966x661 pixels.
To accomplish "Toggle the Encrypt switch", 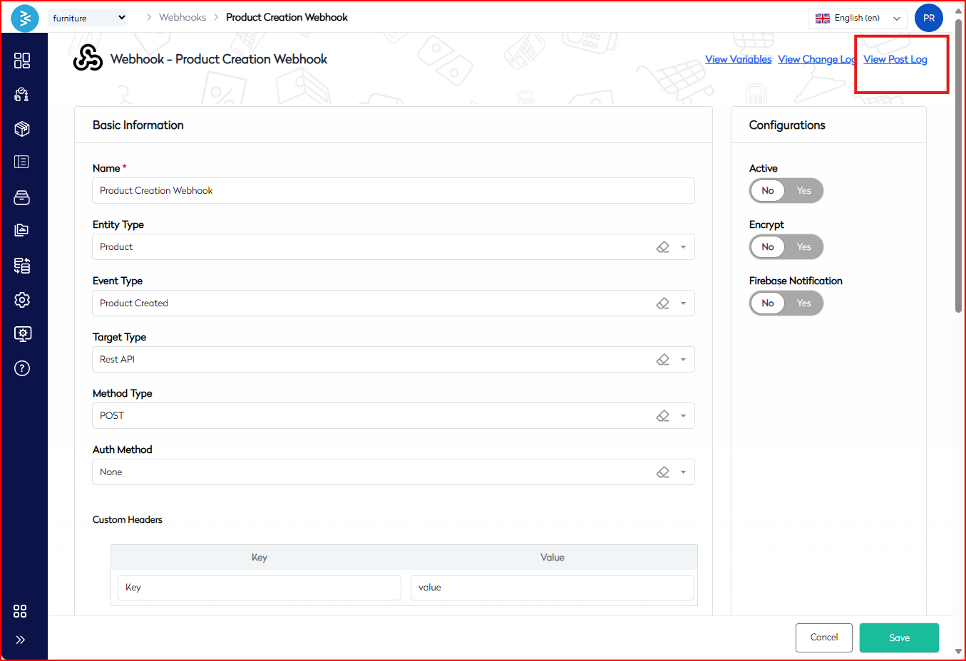I will [x=786, y=247].
